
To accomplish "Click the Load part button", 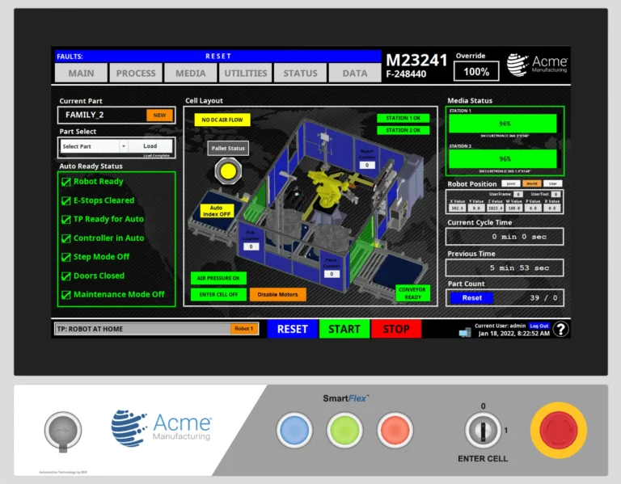I will (x=150, y=146).
